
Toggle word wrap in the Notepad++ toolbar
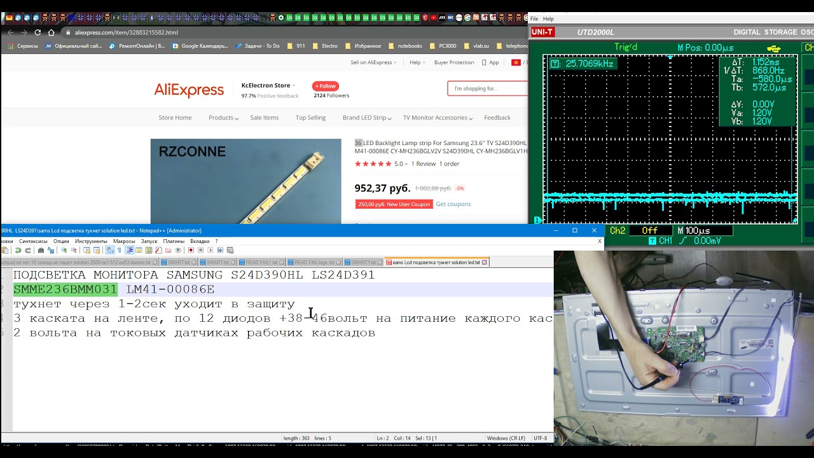(109, 250)
